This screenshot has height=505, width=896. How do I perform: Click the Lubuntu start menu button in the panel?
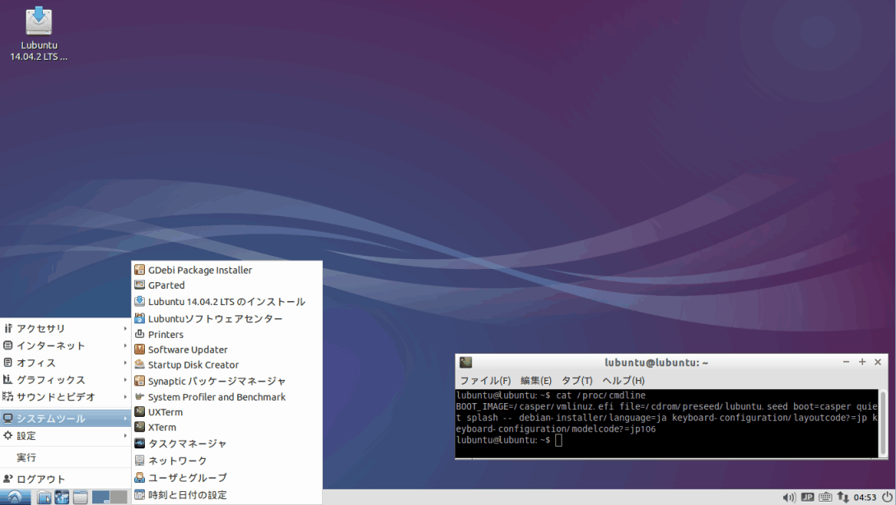[16, 497]
